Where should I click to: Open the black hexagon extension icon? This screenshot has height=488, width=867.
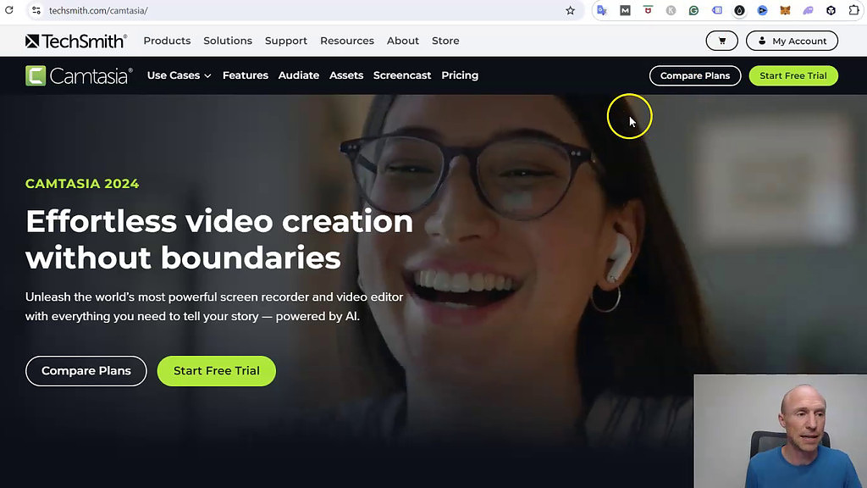pos(831,10)
